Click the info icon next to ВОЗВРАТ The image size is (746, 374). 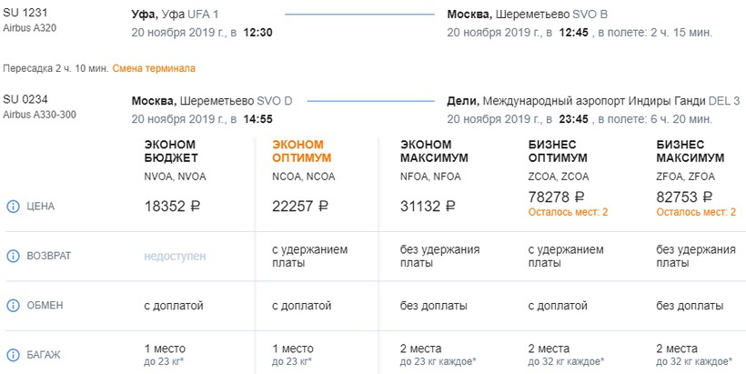(x=13, y=257)
